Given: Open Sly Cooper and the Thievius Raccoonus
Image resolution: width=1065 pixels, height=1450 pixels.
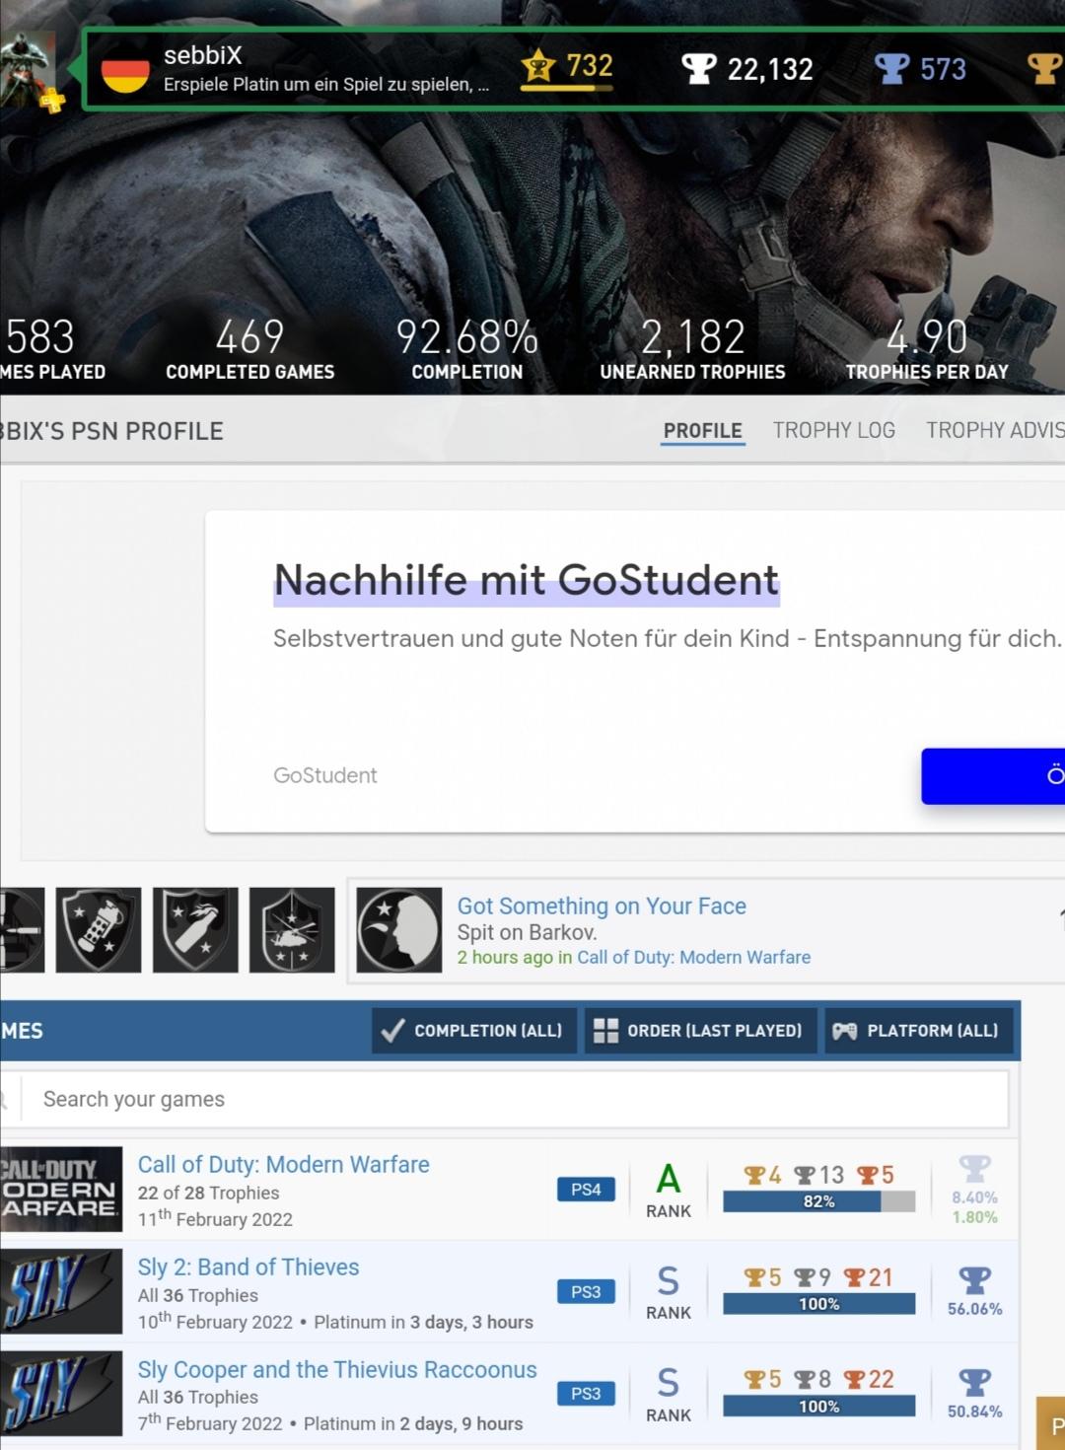Looking at the screenshot, I should (337, 1370).
